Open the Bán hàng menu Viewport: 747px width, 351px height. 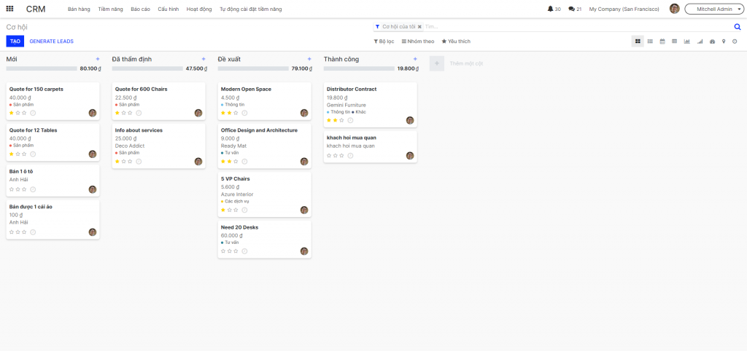pyautogui.click(x=79, y=9)
